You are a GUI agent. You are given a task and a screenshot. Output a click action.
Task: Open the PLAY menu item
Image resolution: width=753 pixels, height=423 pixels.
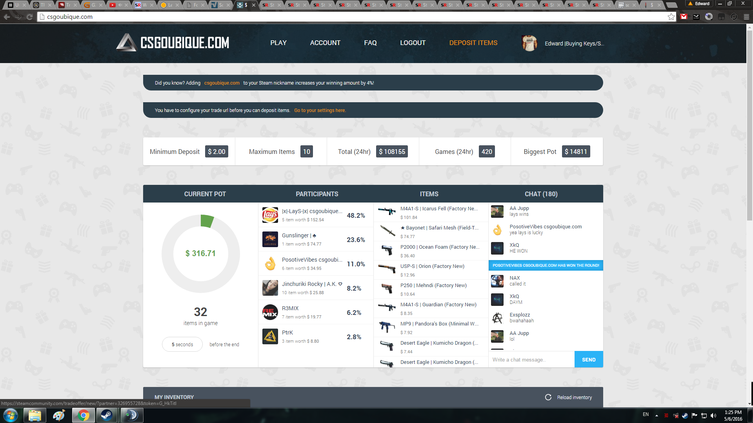coord(278,43)
